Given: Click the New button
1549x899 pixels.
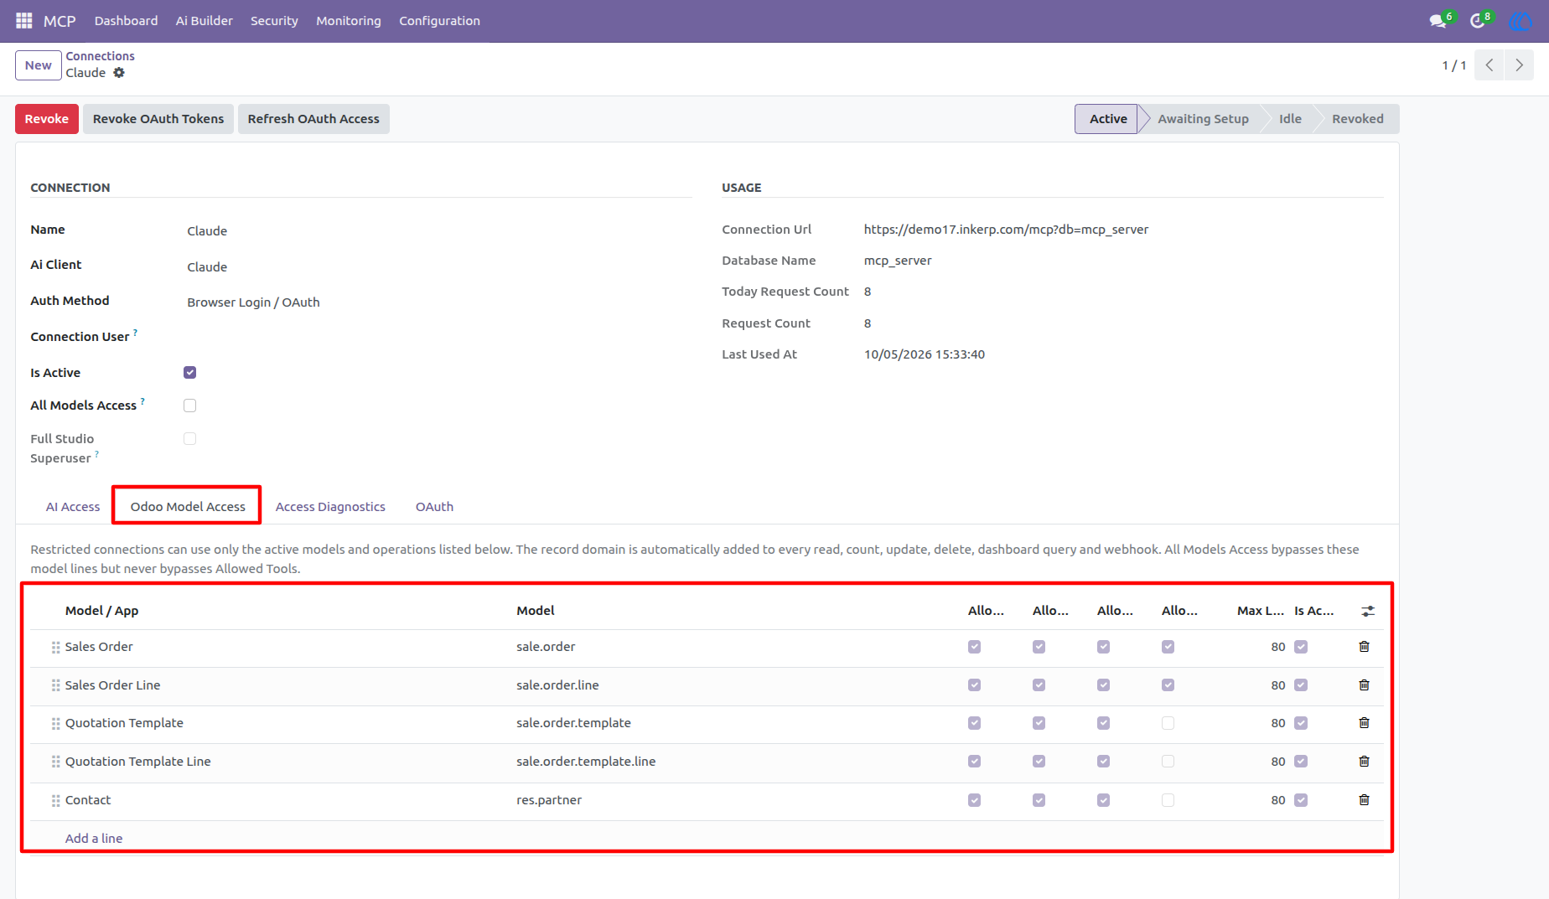Looking at the screenshot, I should coord(39,65).
